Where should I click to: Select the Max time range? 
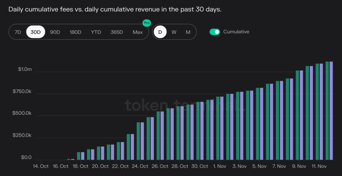pyautogui.click(x=138, y=32)
